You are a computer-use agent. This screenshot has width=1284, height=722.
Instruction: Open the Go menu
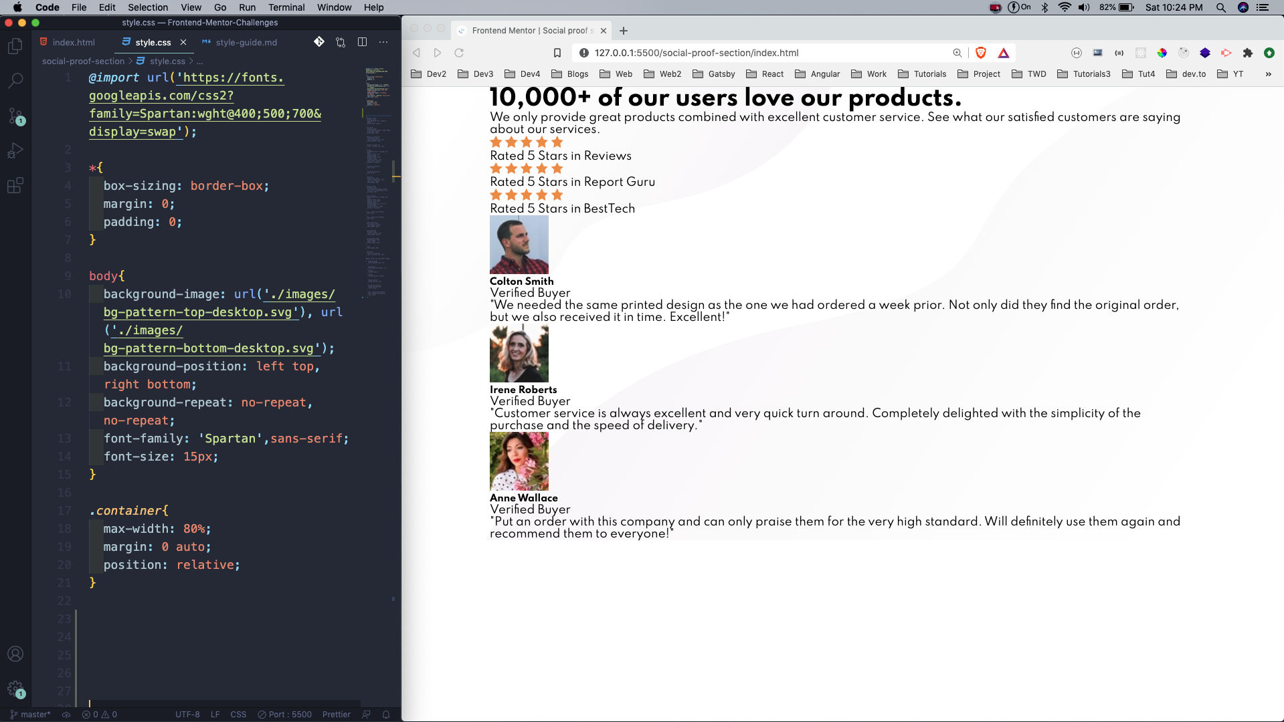coord(220,7)
